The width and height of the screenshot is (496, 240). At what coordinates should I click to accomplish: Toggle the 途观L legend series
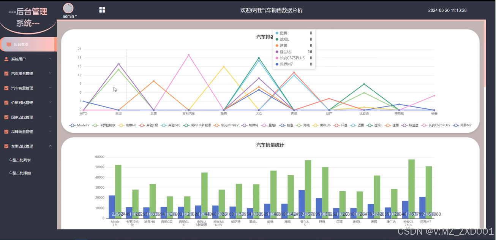point(374,125)
